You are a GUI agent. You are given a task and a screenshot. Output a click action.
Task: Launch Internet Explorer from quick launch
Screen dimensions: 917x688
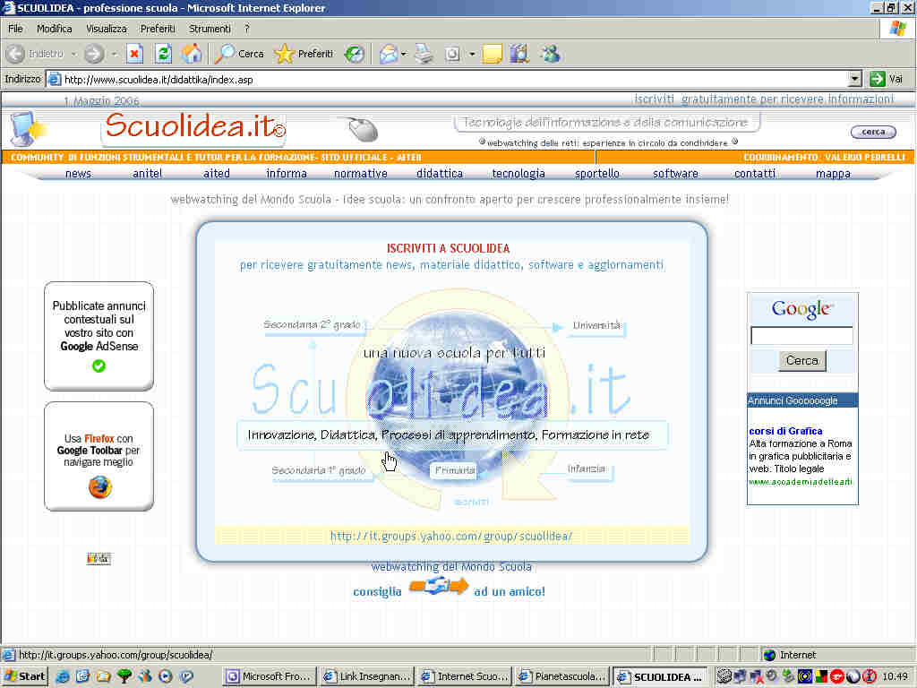click(62, 676)
